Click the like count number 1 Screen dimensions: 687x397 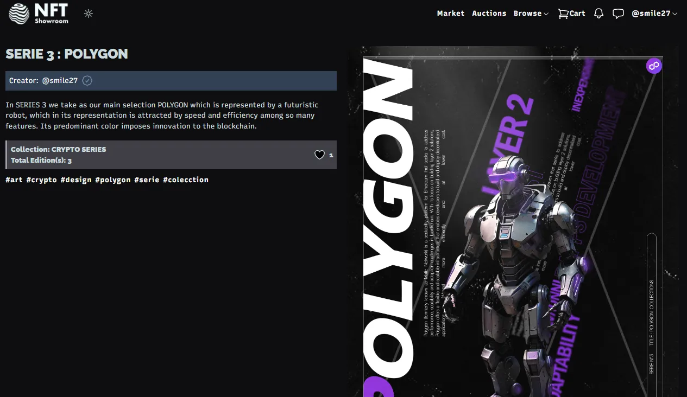[x=331, y=155]
